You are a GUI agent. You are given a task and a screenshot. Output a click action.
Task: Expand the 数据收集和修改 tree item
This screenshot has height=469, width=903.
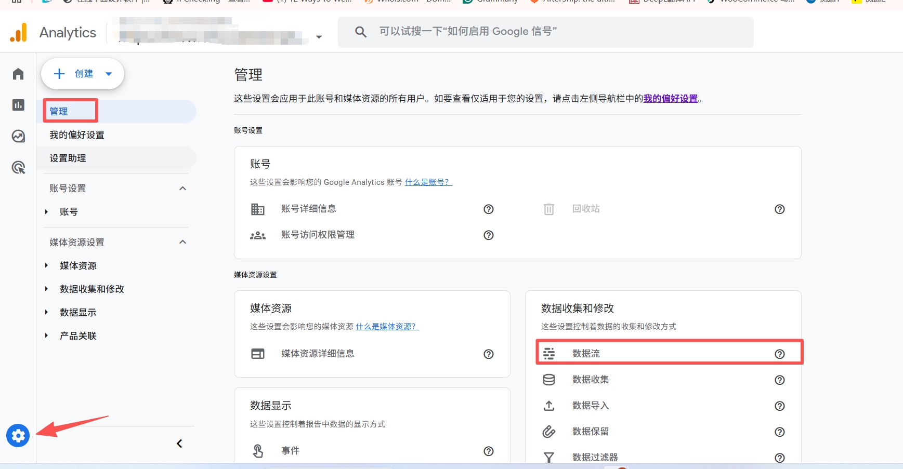pos(46,289)
